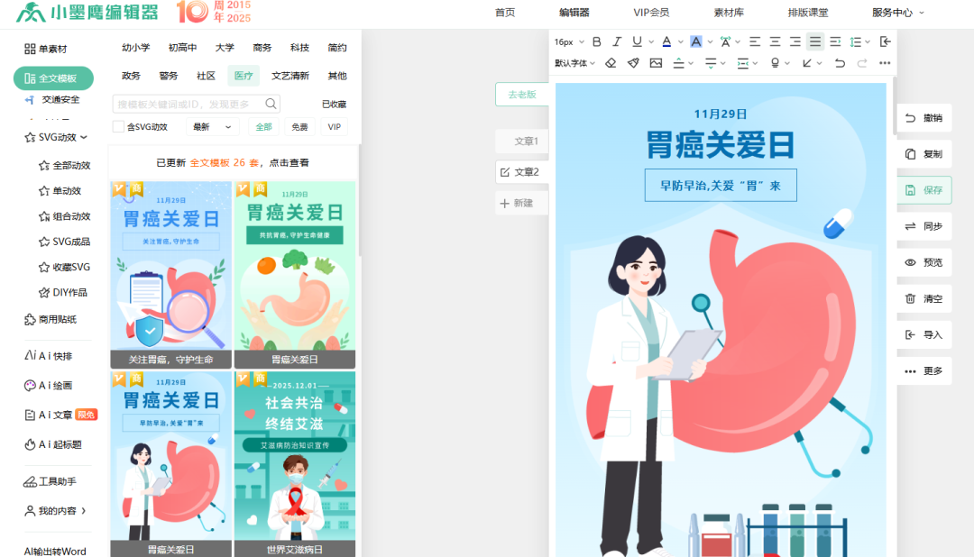Click the 保存 save button on the right
974x557 pixels.
923,190
